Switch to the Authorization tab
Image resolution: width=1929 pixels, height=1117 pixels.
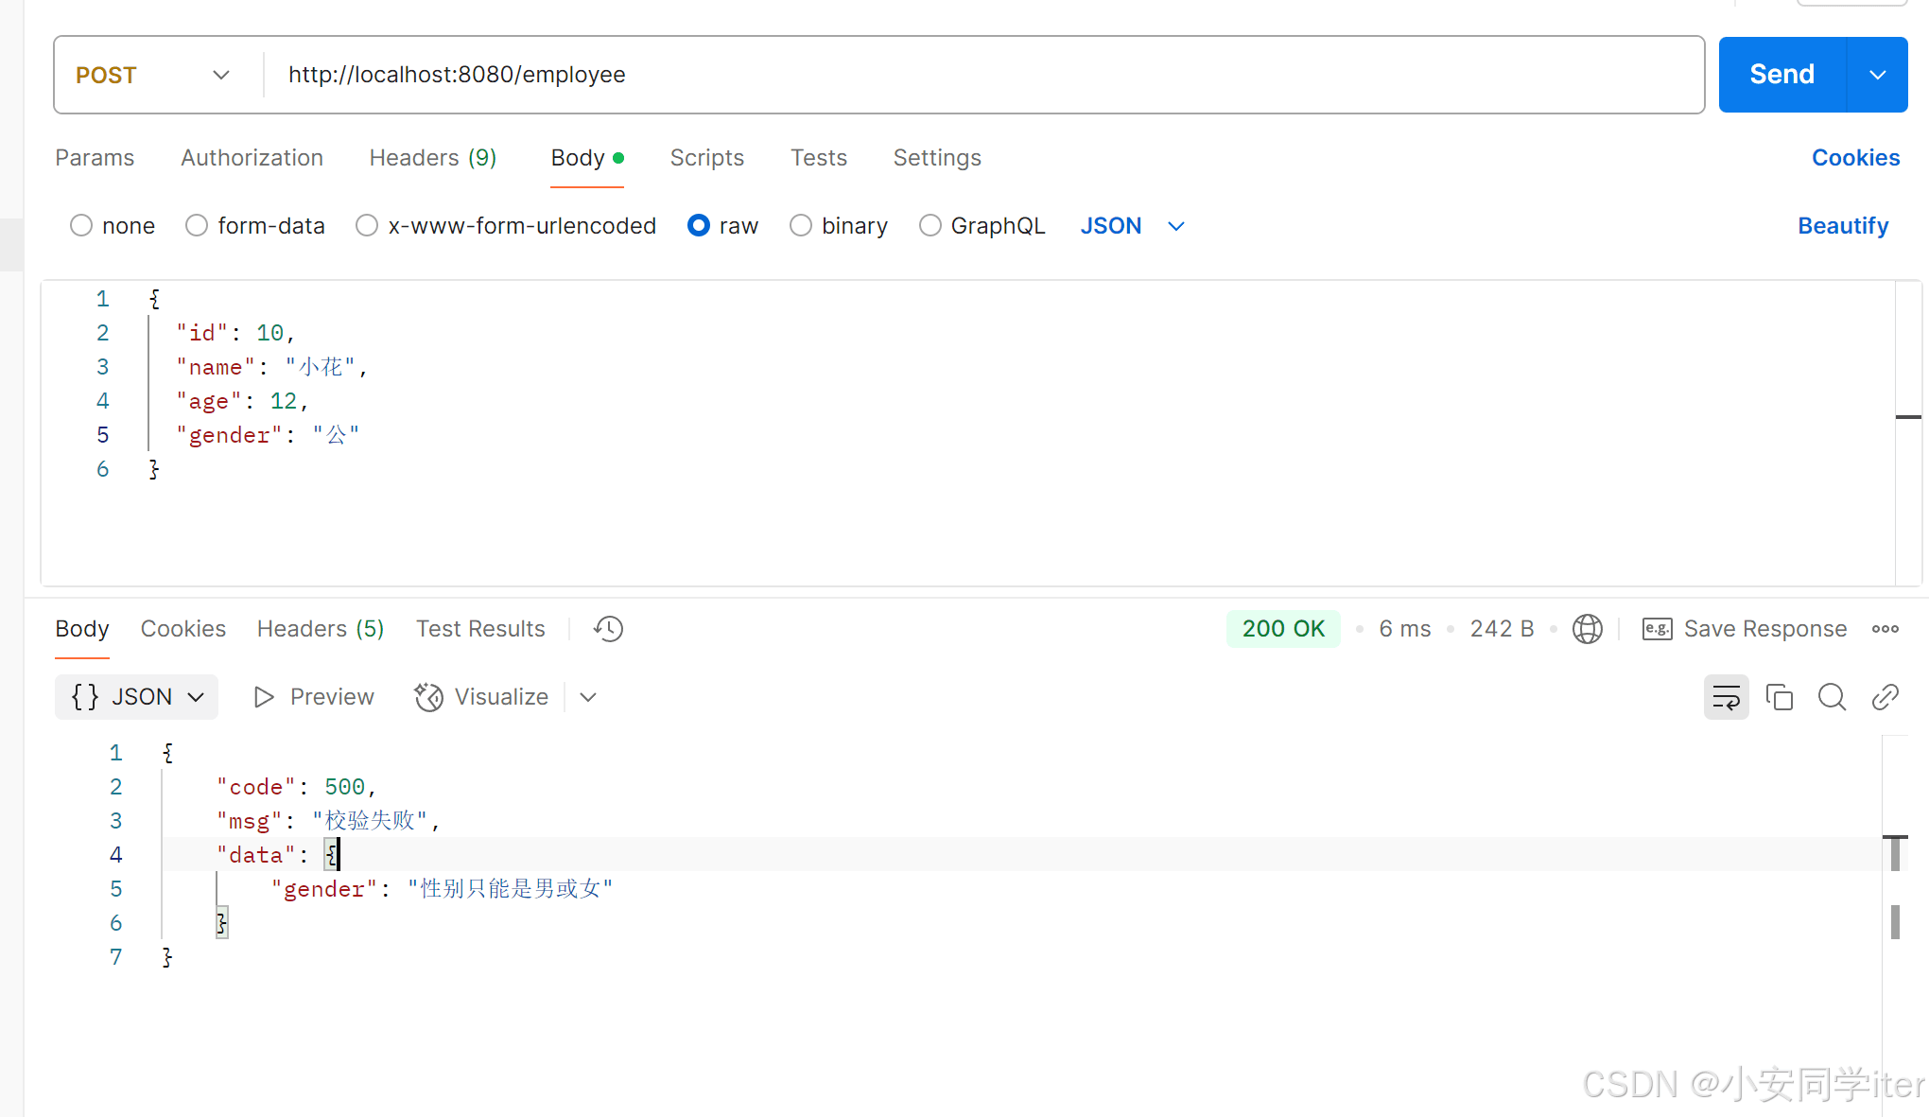pos(252,158)
